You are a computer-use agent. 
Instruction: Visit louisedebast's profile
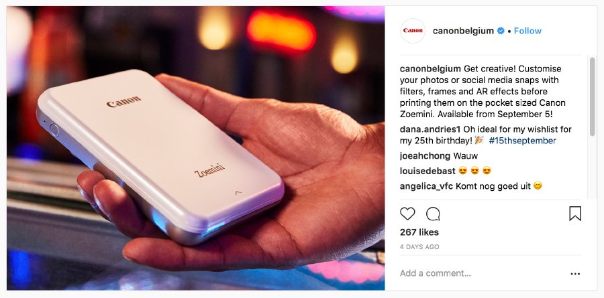[x=427, y=170]
